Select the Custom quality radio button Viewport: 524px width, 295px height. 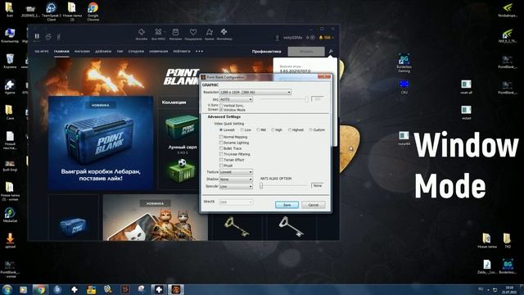click(310, 129)
